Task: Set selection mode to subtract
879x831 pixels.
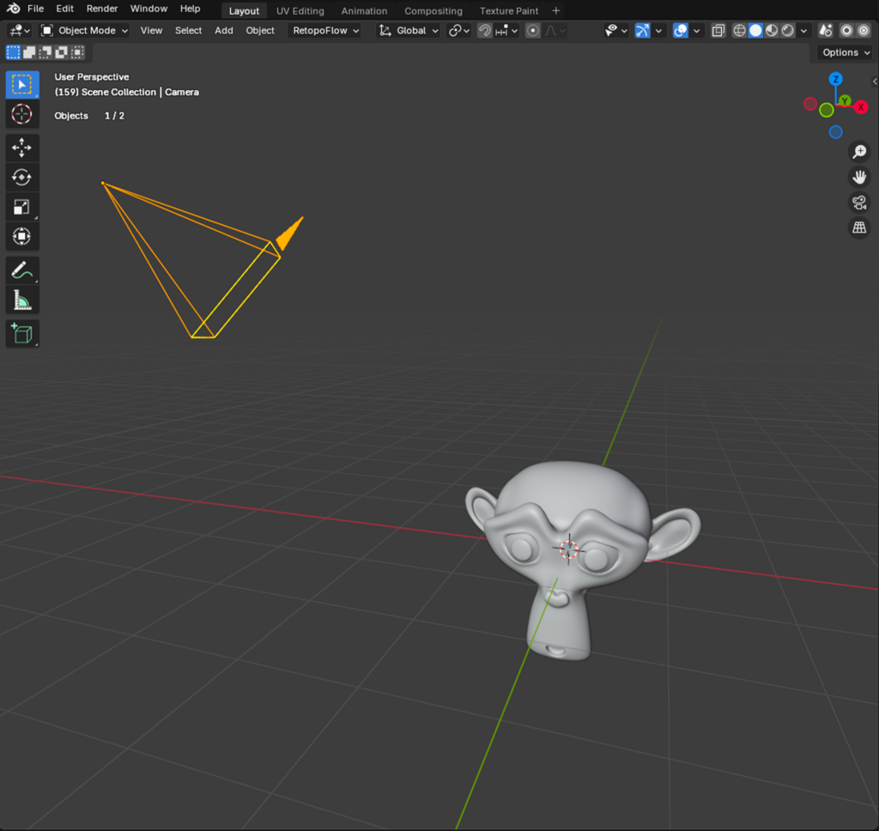Action: pos(45,52)
